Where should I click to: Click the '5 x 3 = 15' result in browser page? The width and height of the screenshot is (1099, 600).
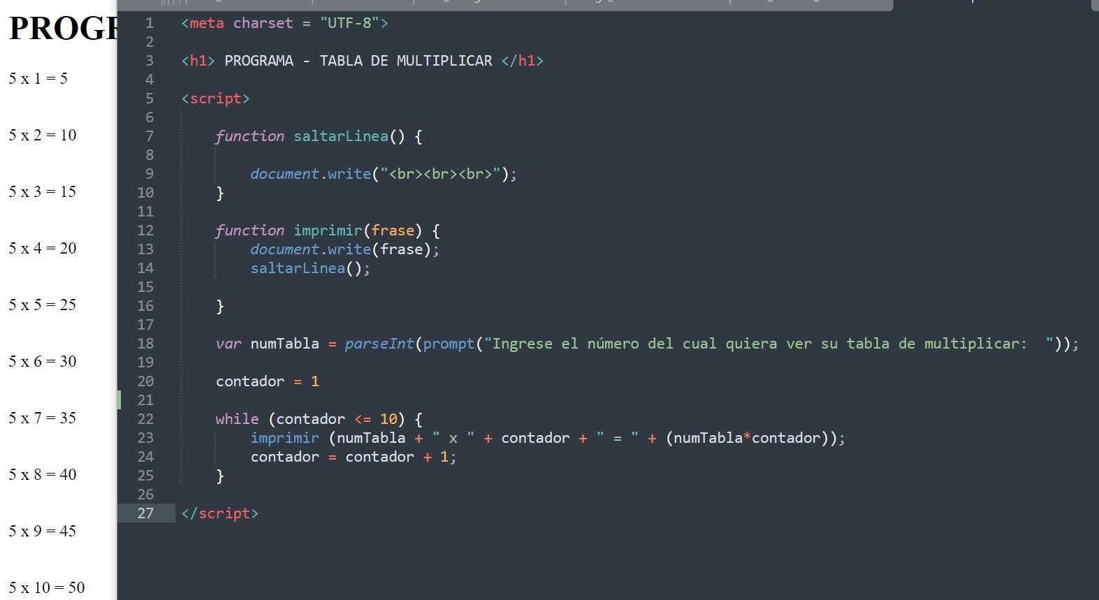(42, 191)
